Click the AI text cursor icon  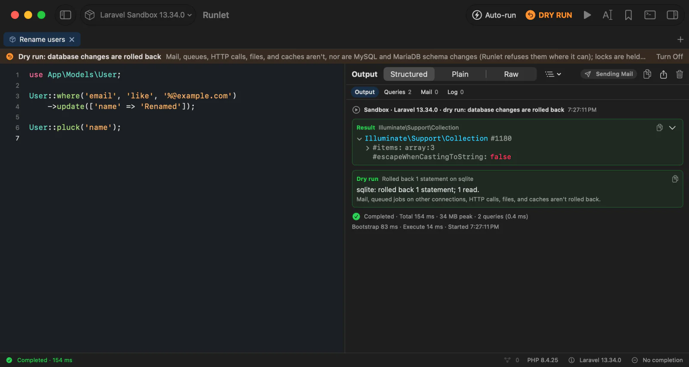607,15
